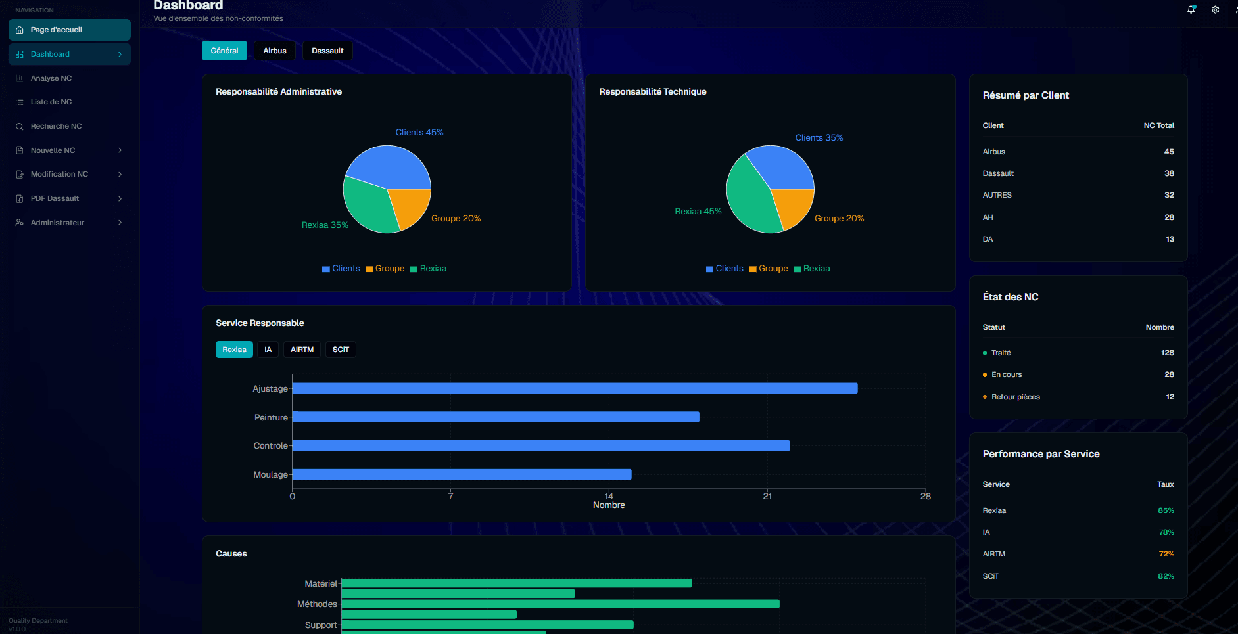Click the "AH" client row

[x=1078, y=217]
